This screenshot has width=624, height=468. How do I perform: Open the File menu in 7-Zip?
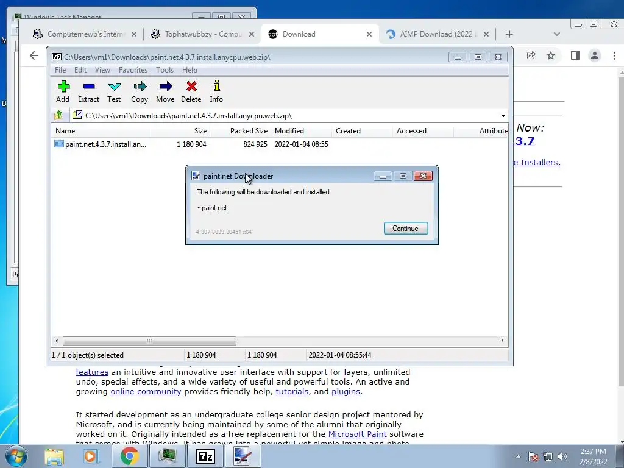60,70
